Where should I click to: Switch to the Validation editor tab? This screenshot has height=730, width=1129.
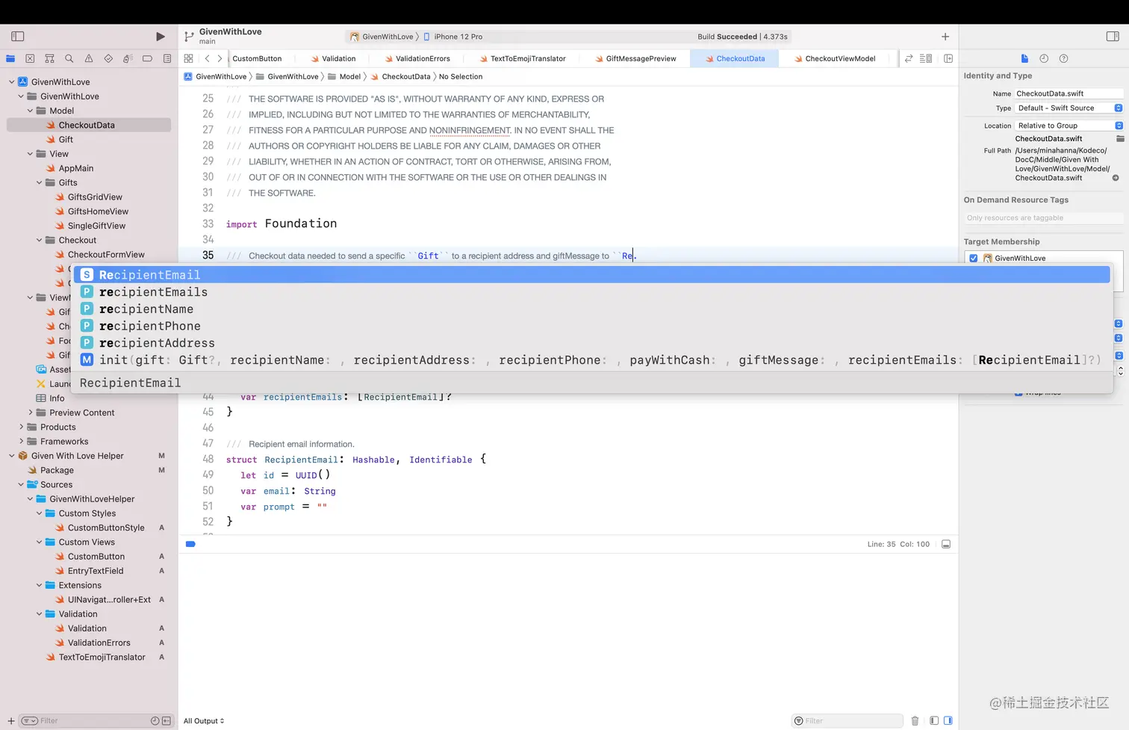tap(333, 58)
